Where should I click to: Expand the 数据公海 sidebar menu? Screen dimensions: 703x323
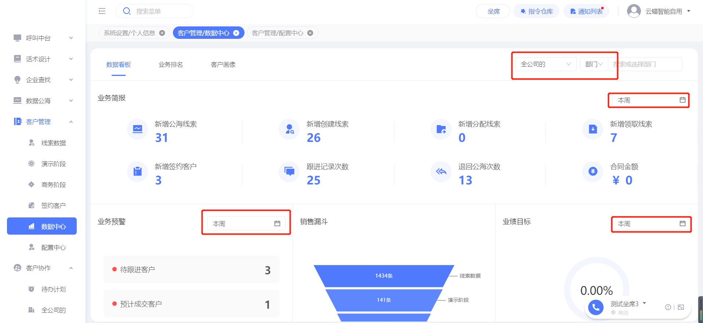pos(71,100)
